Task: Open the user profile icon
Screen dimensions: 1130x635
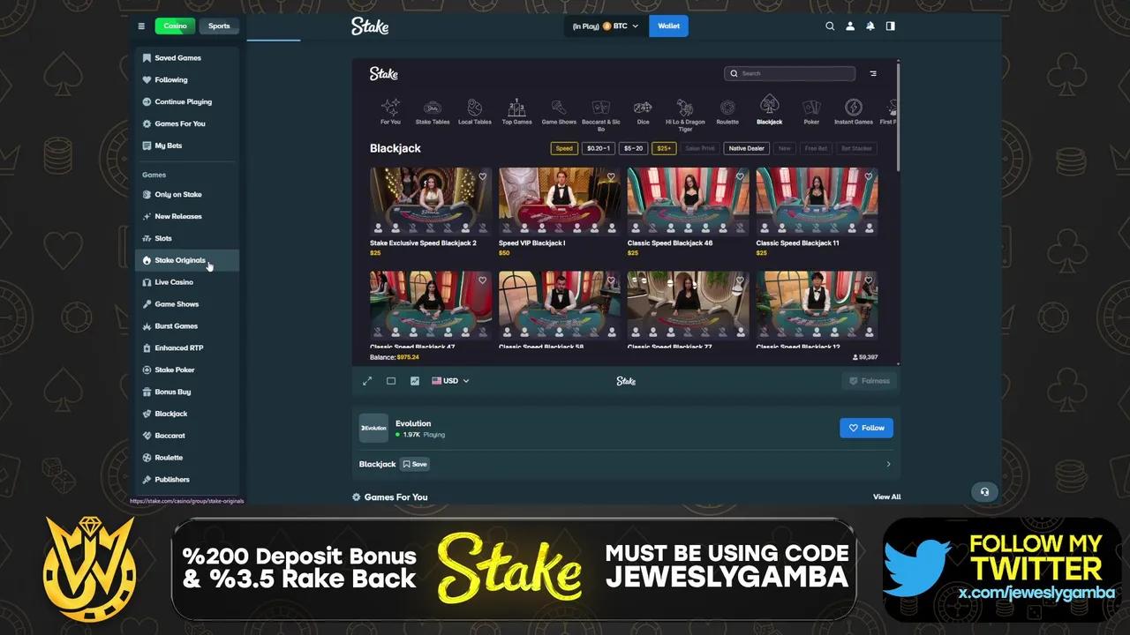Action: [x=850, y=26]
